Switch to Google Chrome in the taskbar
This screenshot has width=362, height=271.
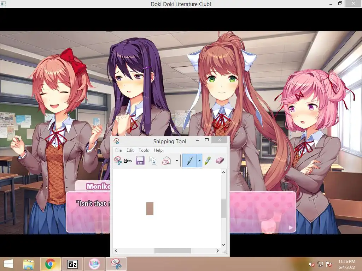50,264
